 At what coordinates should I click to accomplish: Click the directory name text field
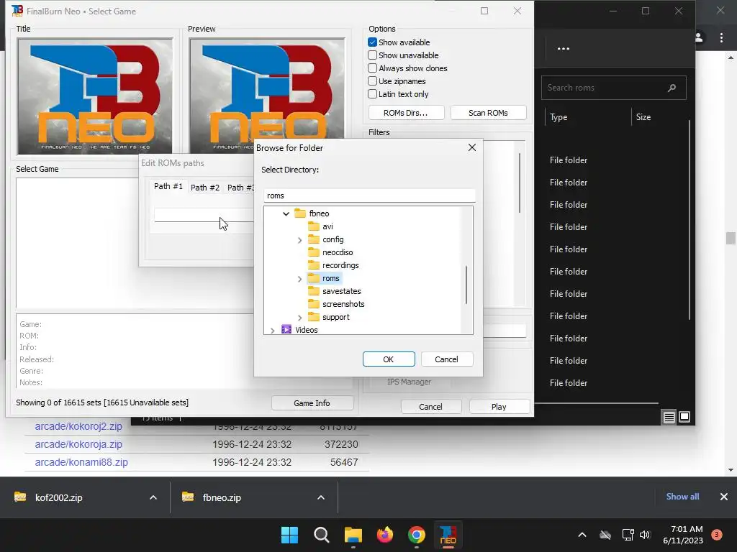[369, 195]
